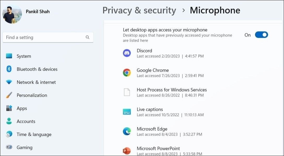
Task: Click the Host Process document icon
Action: (127, 92)
